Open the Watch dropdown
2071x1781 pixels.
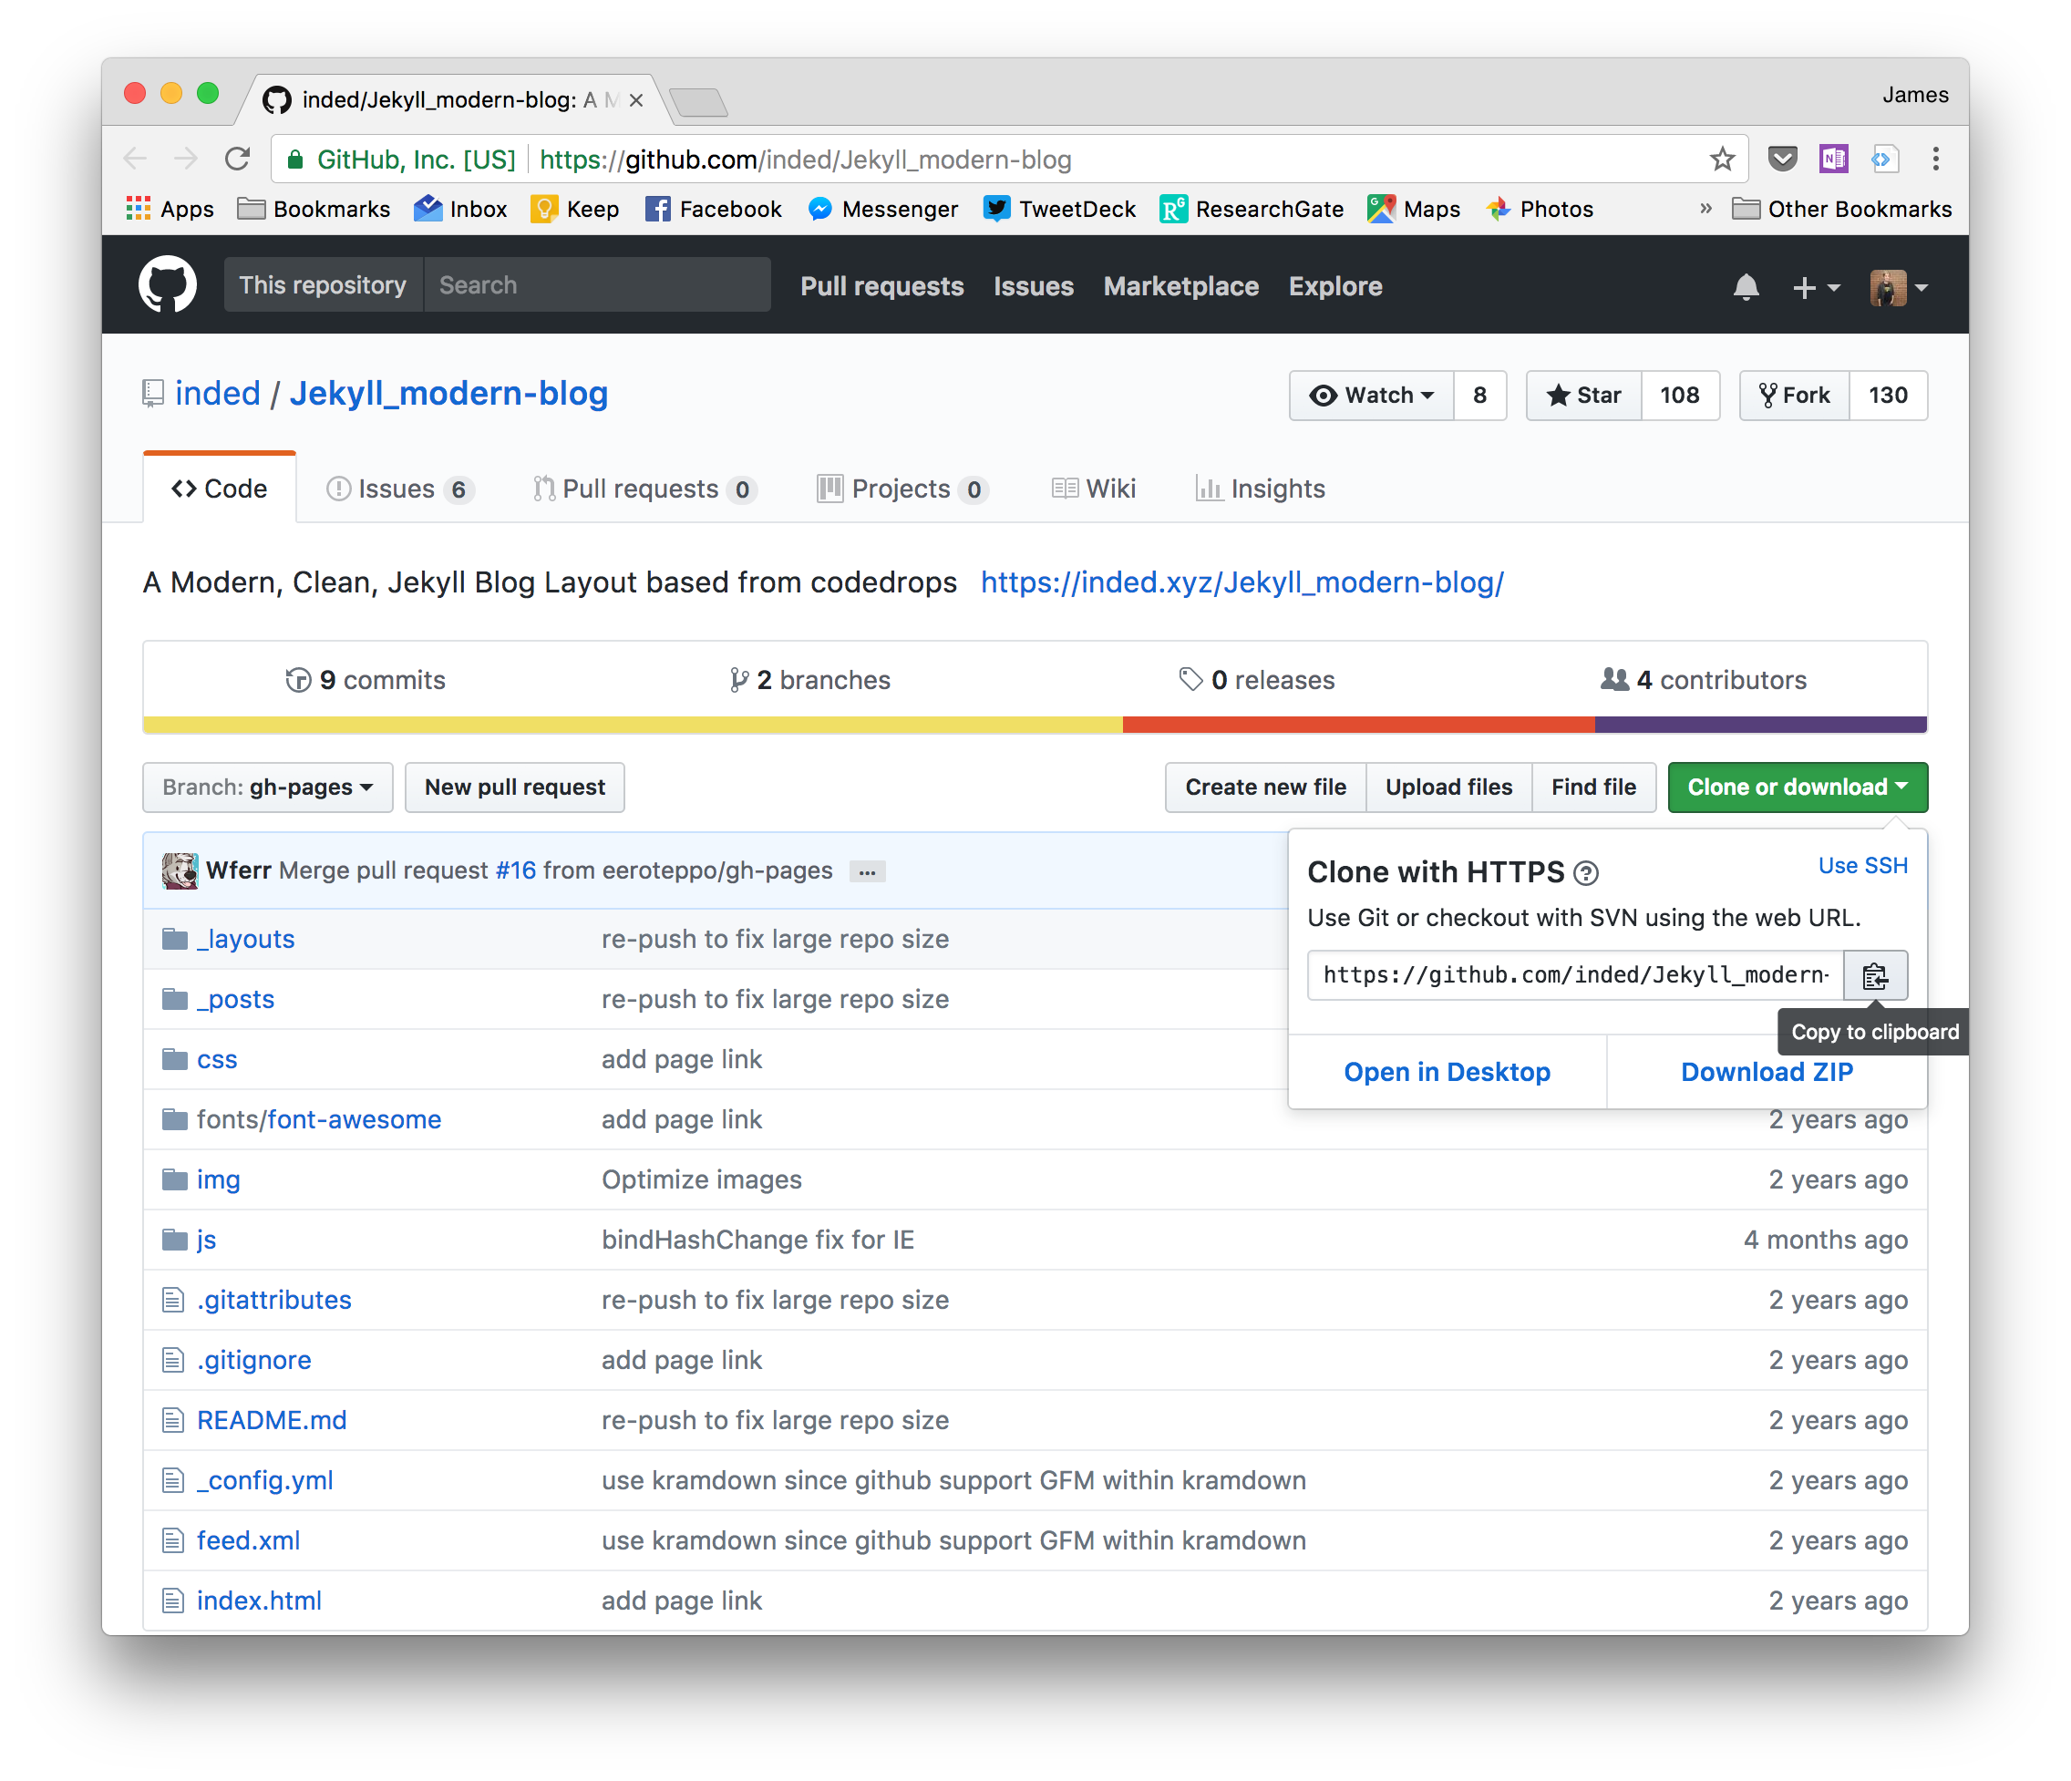point(1373,396)
